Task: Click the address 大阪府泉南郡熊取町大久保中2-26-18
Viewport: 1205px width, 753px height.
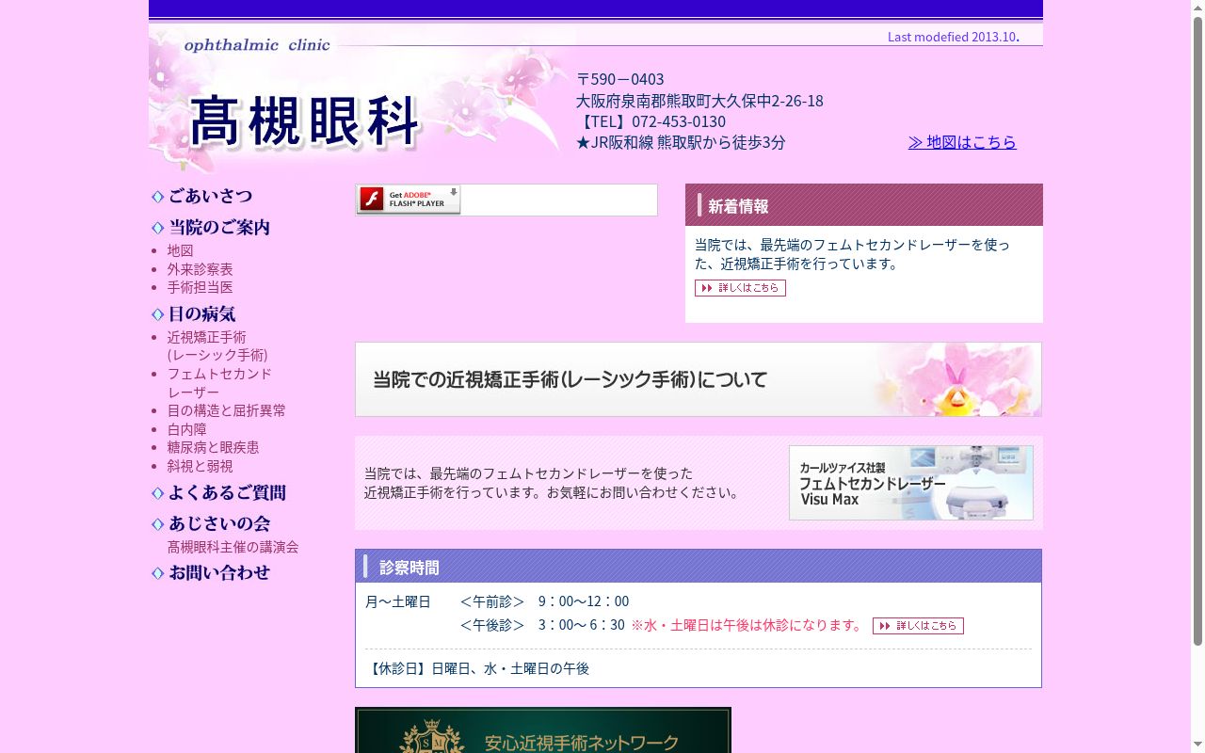Action: click(x=699, y=101)
